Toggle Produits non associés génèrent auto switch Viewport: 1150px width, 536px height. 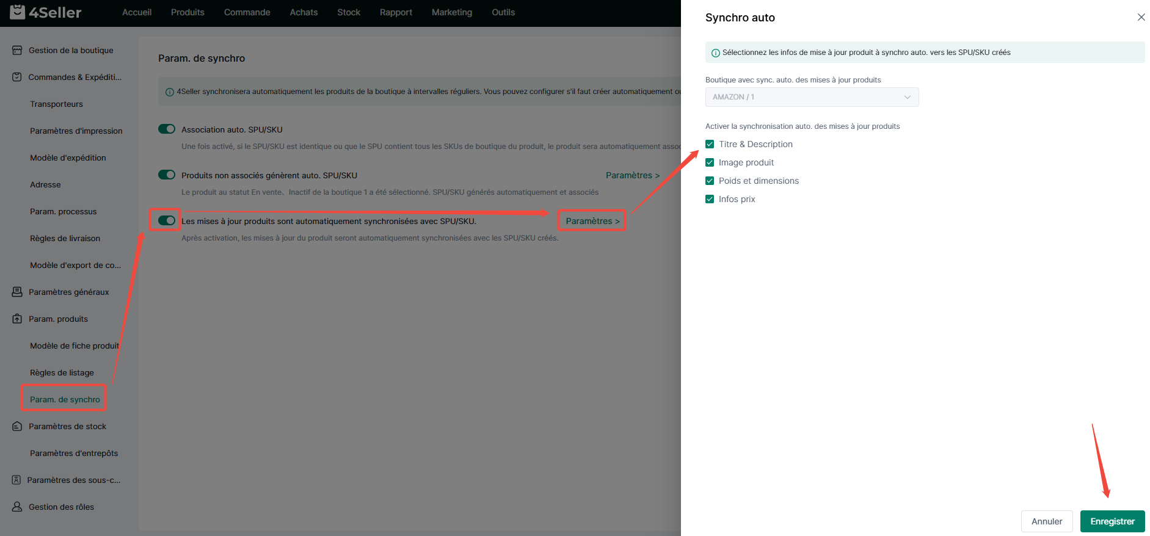(x=167, y=175)
